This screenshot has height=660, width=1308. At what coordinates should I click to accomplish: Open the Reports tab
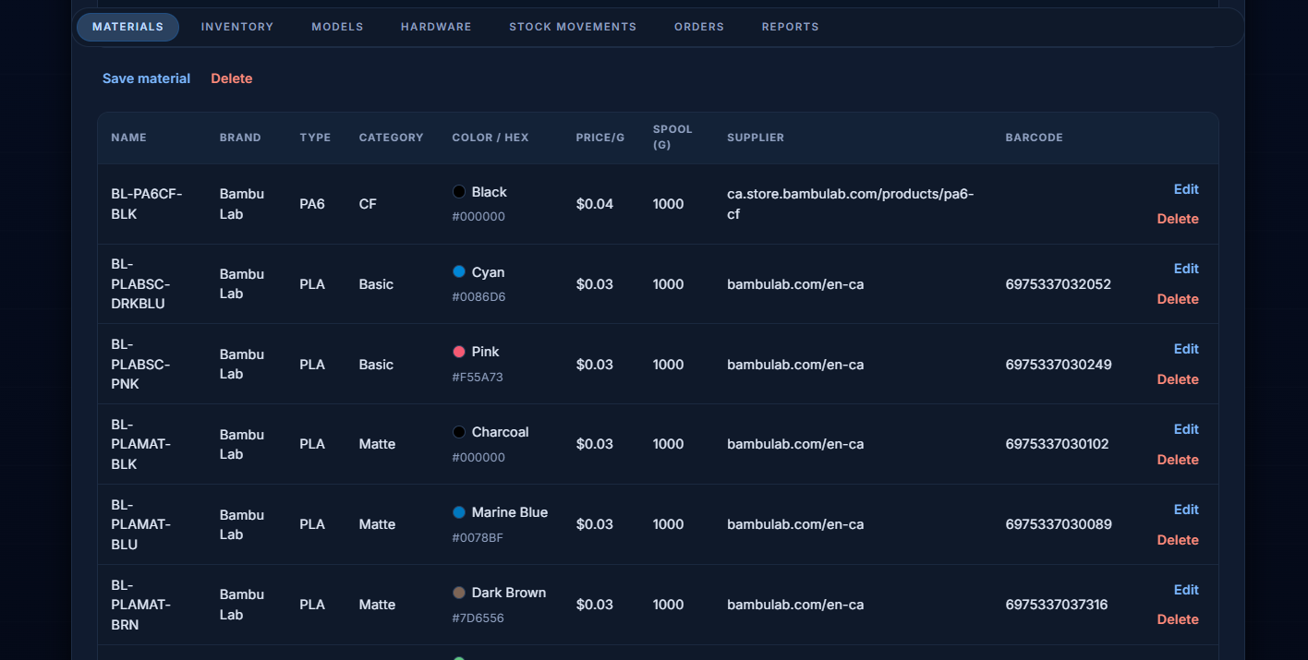(790, 27)
